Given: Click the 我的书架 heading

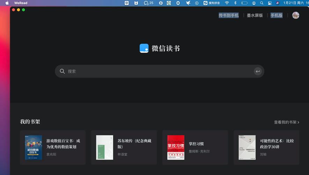Looking at the screenshot, I should pyautogui.click(x=30, y=122).
